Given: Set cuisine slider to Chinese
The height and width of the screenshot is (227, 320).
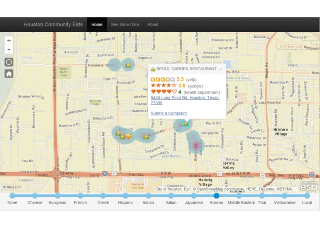Looking at the screenshot, I should [35, 196].
